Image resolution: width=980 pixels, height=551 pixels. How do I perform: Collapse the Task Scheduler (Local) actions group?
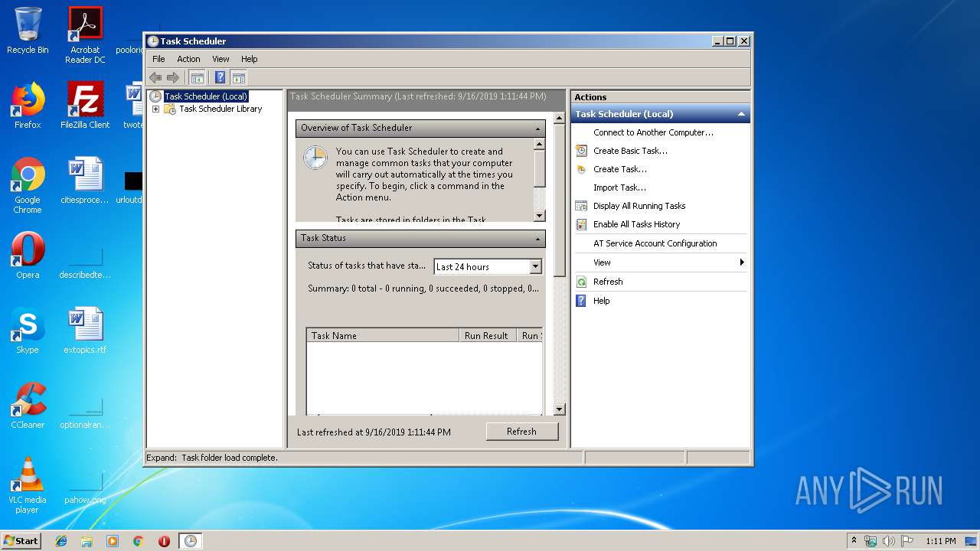(741, 114)
